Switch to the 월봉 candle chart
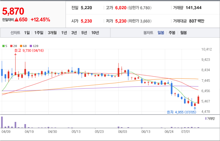 click(183, 33)
